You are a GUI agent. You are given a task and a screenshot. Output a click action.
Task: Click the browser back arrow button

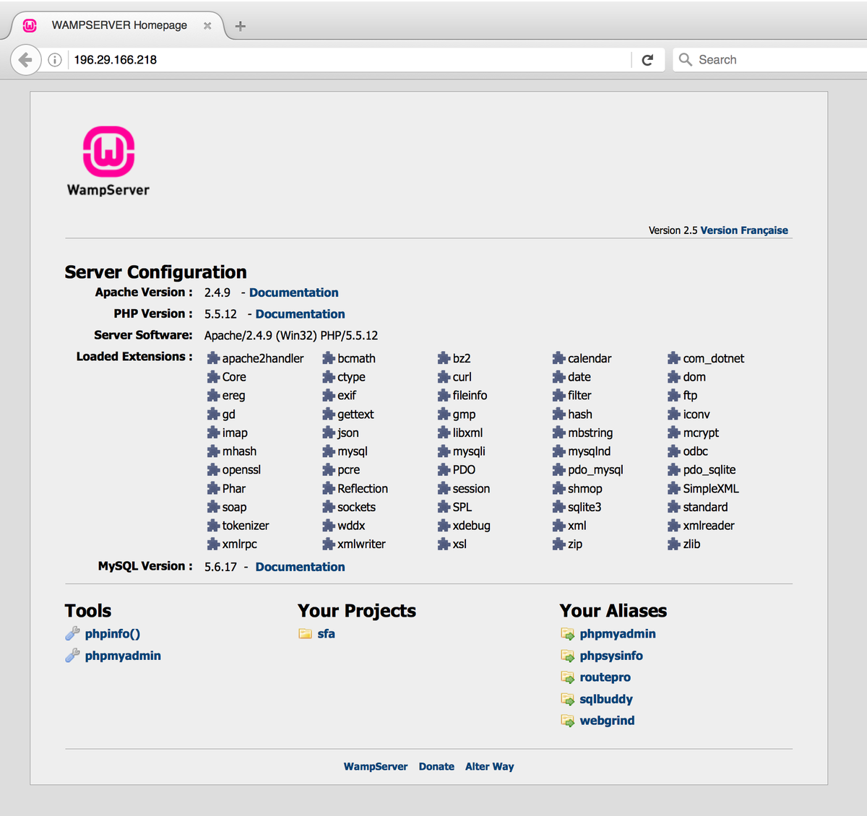coord(25,60)
